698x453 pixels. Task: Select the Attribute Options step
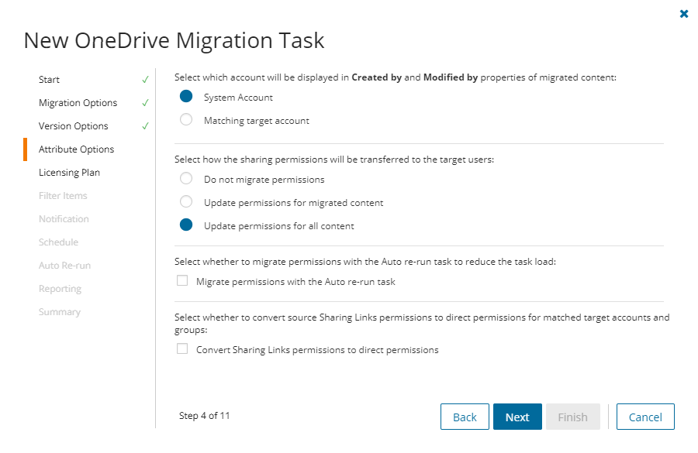tap(76, 149)
